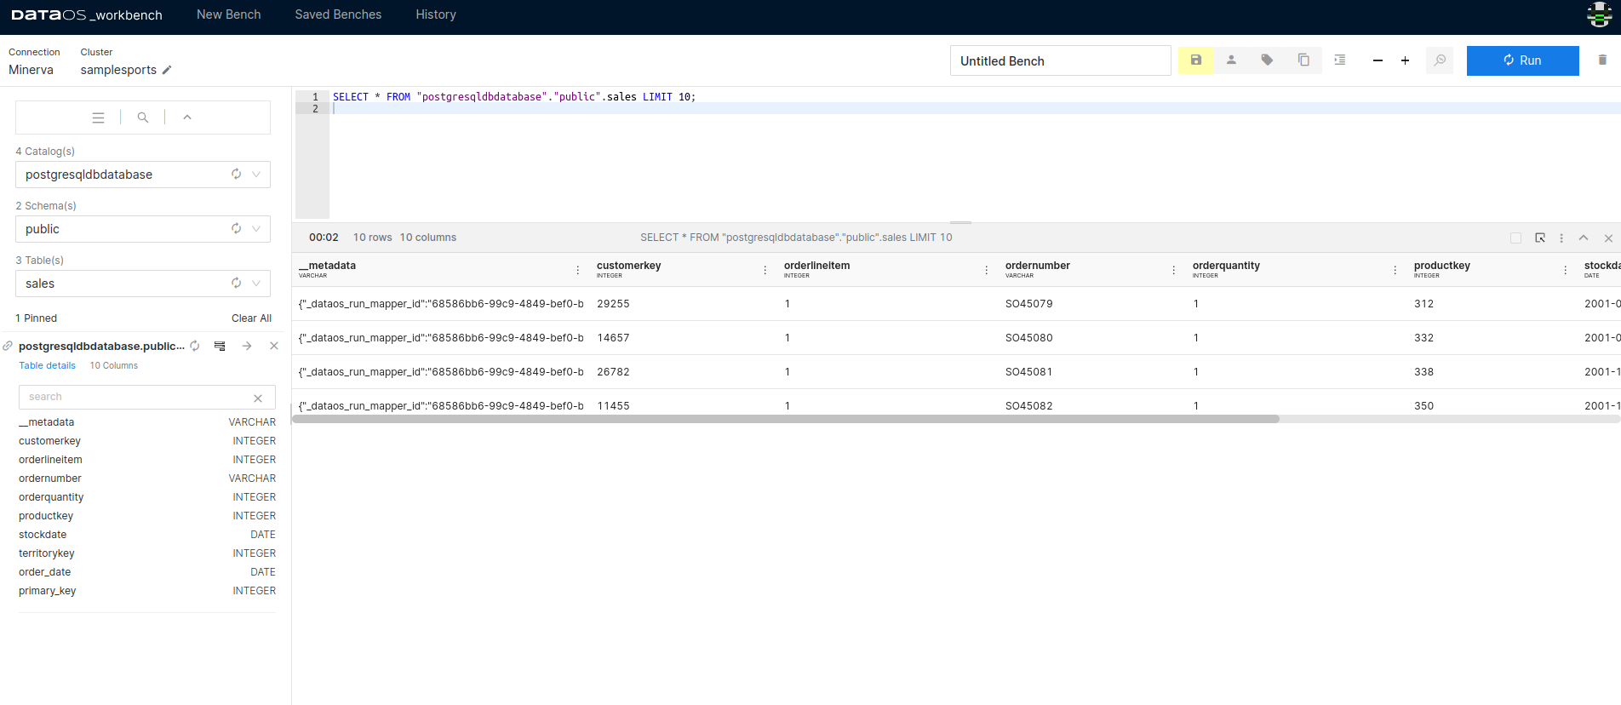This screenshot has width=1621, height=705.
Task: Click order_date in the column list
Action: (45, 572)
